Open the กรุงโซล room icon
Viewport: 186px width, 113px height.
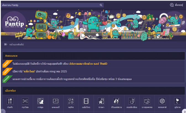[25, 102]
